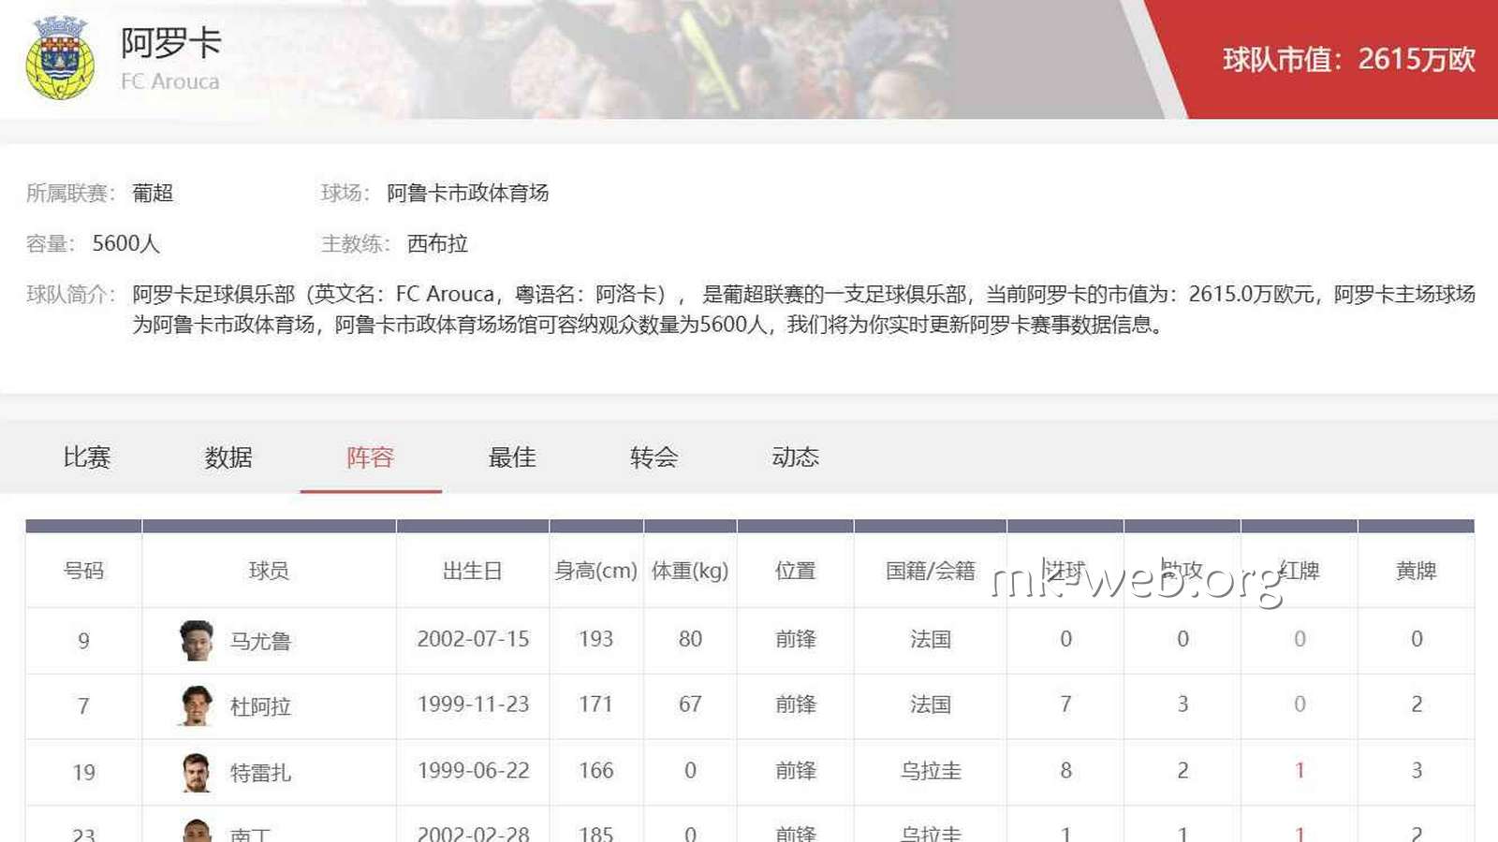Go to the 转会 tab
Viewport: 1498px width, 842px height.
654,457
